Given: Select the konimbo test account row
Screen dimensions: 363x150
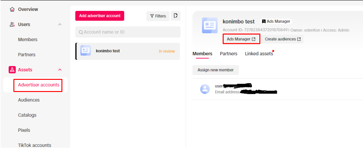Looking at the screenshot, I should click(128, 51).
